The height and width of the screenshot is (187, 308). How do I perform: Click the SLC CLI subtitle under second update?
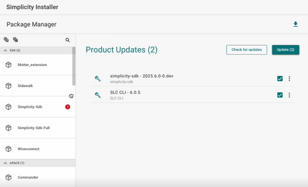(x=117, y=98)
